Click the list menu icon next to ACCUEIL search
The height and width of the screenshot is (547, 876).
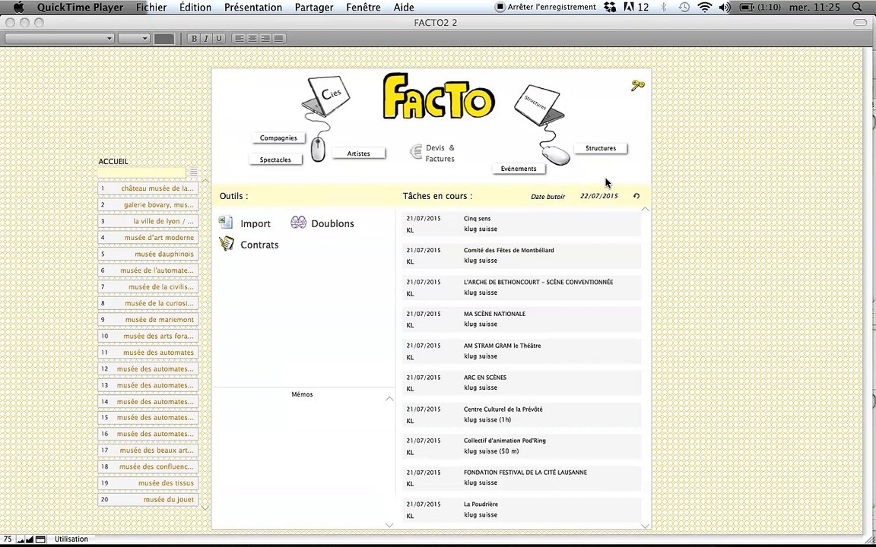tap(193, 172)
